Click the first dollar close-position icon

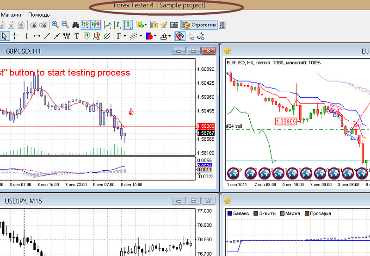(x=33, y=25)
